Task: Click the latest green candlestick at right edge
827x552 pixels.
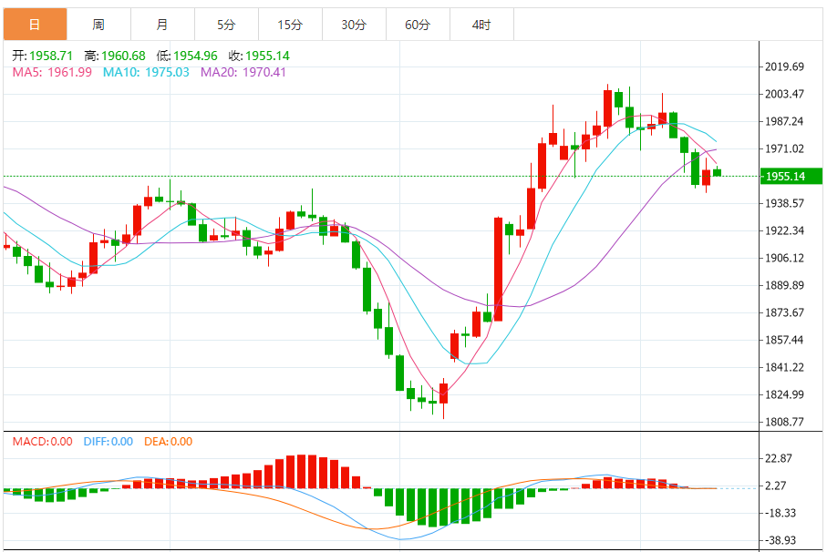Action: point(718,172)
